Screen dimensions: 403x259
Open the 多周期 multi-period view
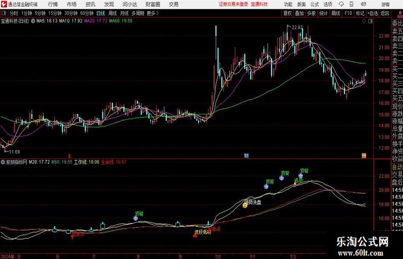point(138,13)
